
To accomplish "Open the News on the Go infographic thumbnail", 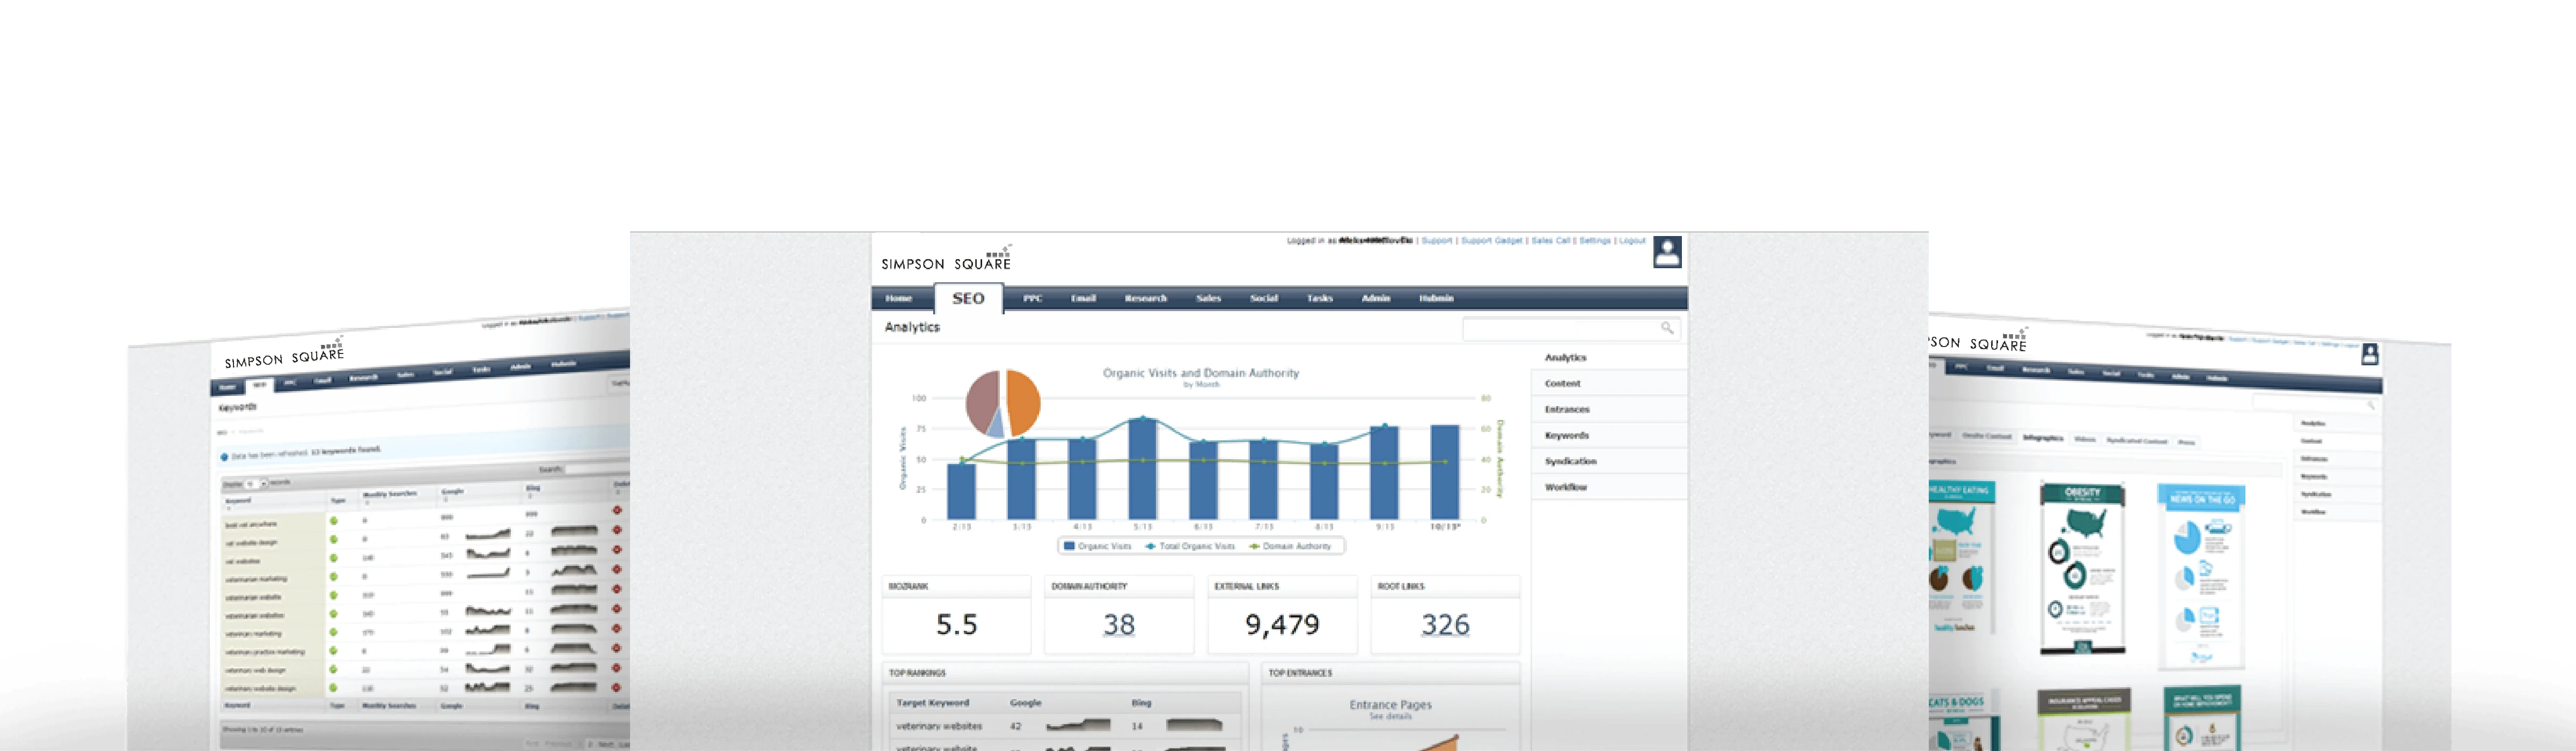I will 2201,578.
